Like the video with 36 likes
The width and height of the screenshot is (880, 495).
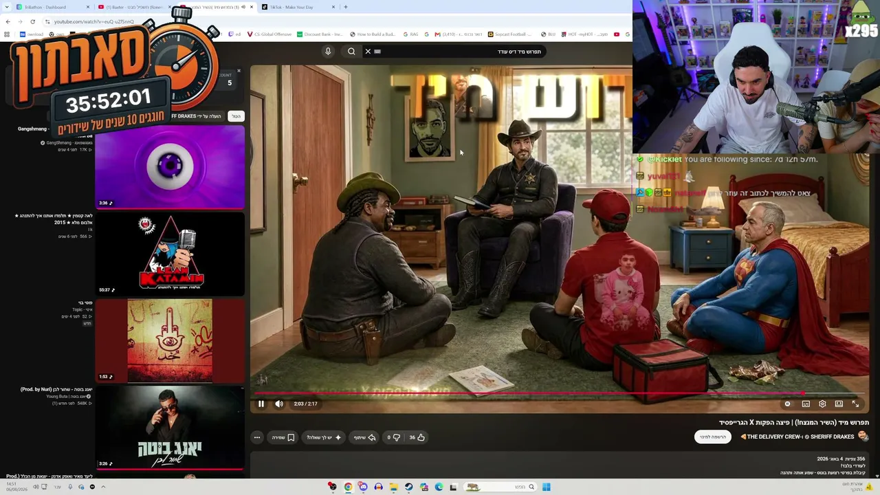click(417, 437)
